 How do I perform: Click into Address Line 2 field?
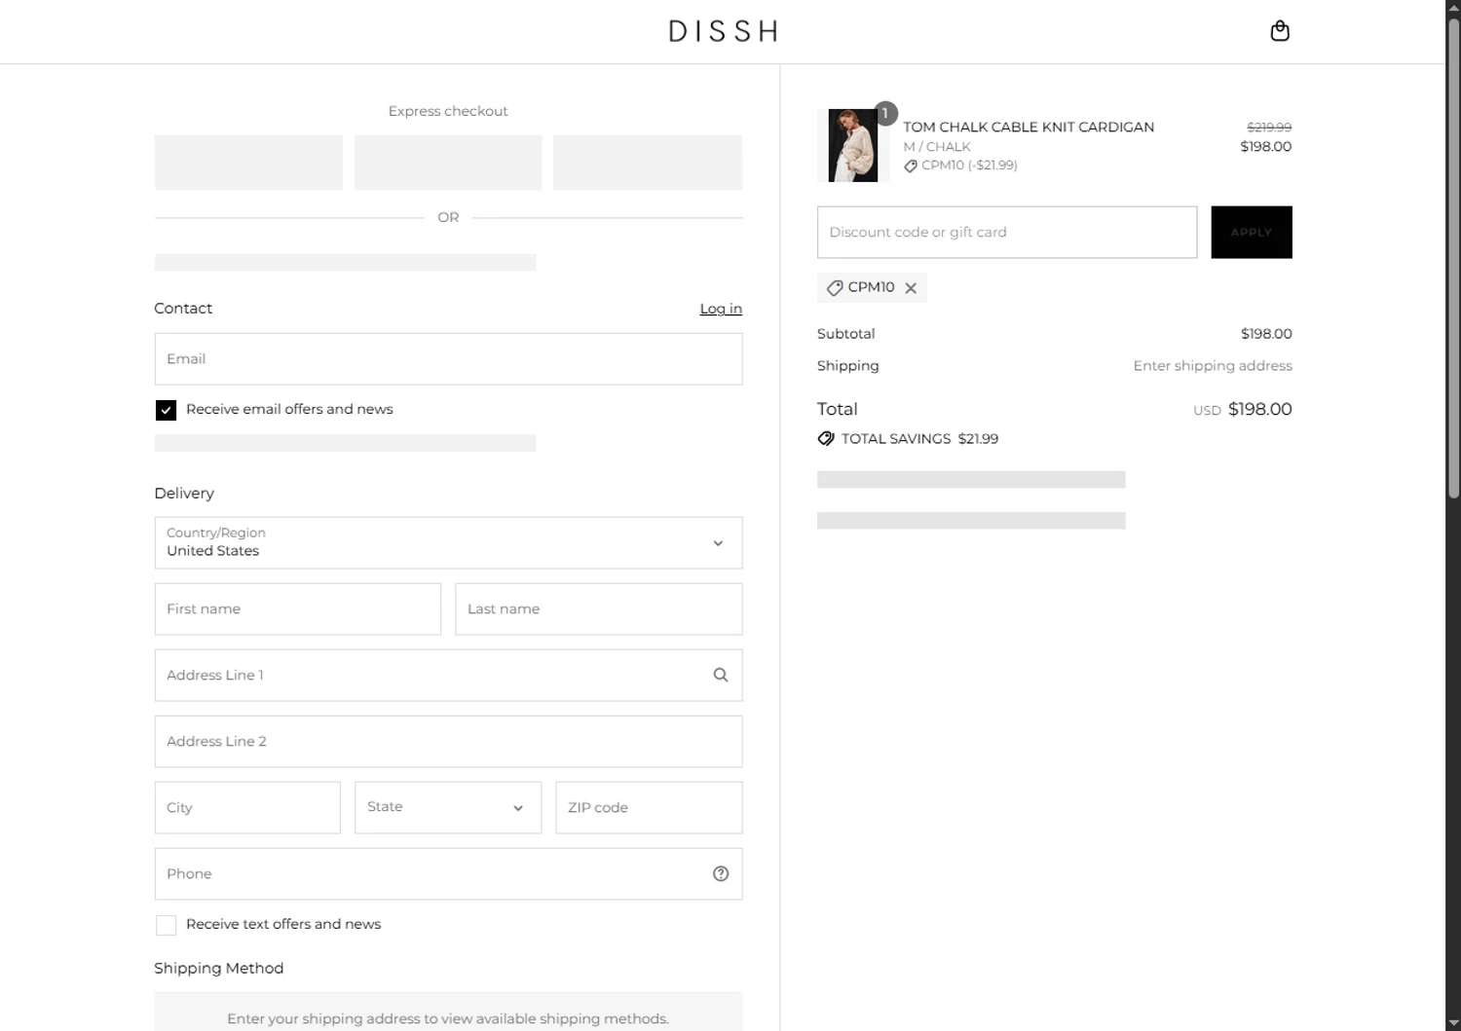pos(448,741)
